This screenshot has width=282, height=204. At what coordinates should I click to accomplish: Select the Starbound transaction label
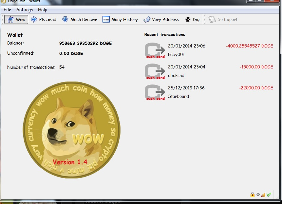179,96
